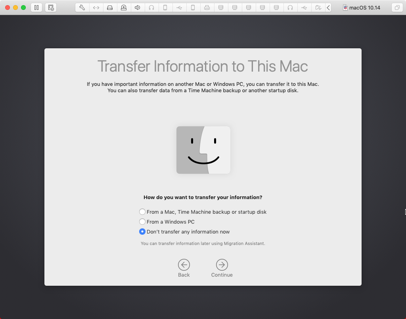Choose Don't transfer any information now
Image resolution: width=406 pixels, height=319 pixels.
[142, 232]
